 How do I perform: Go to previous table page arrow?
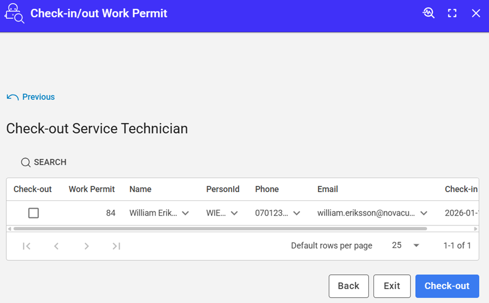coord(56,246)
